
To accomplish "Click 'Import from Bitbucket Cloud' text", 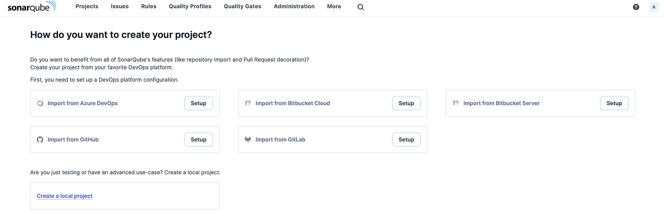I will [293, 103].
